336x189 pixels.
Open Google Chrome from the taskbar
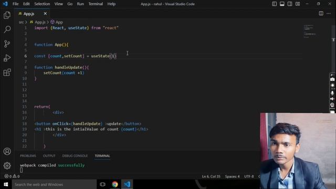pos(115,184)
